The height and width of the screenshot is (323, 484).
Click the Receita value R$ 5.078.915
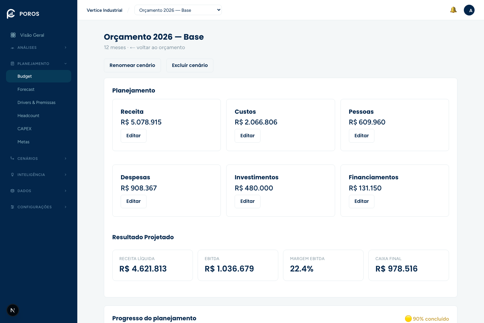[141, 122]
